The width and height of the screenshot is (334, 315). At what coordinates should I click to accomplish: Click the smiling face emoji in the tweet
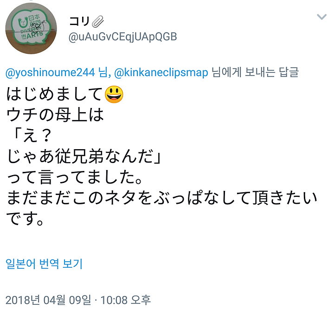pyautogui.click(x=114, y=94)
